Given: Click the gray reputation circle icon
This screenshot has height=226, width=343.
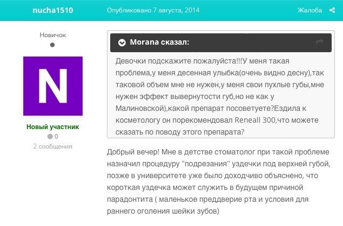Looking at the screenshot, I should (49, 137).
